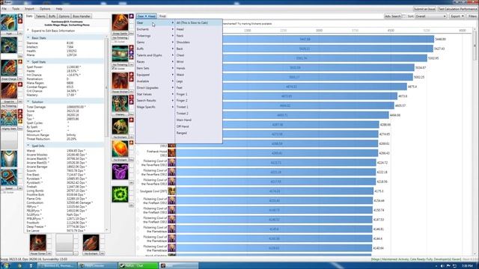Click the empty shirt slot icon
The width and height of the screenshot is (479, 269).
(x=9, y=140)
